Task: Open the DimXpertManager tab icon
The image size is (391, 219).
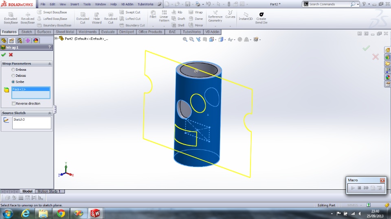Action: [x=28, y=41]
